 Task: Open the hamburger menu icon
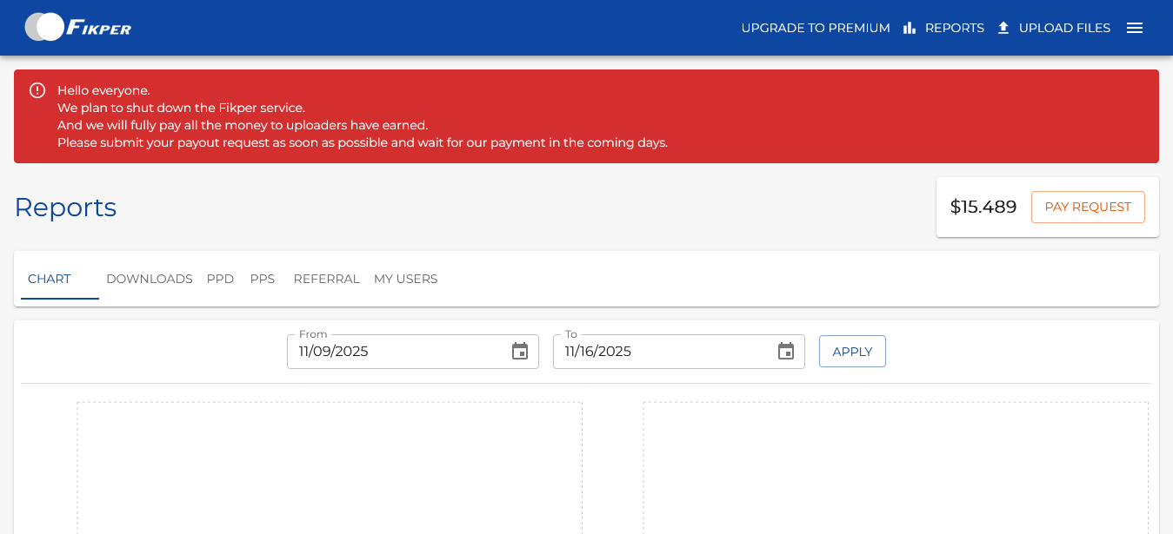[1134, 28]
